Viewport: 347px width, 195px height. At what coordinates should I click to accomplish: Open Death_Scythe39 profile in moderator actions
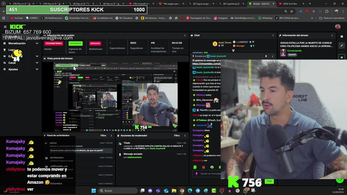[x=158, y=149]
